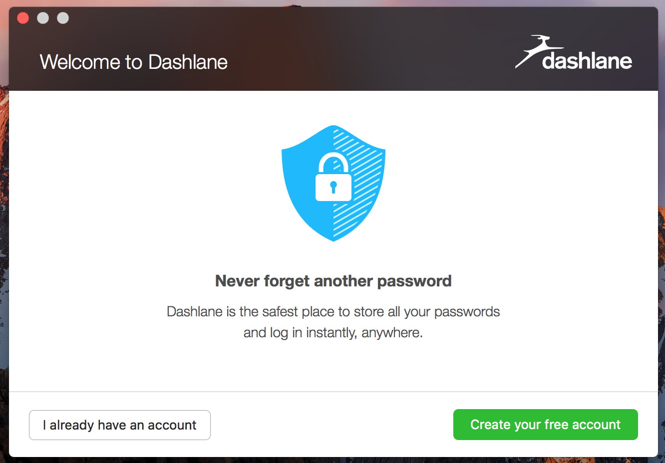Image resolution: width=665 pixels, height=463 pixels.
Task: Click the white padlock icon on the shield
Action: pyautogui.click(x=333, y=179)
